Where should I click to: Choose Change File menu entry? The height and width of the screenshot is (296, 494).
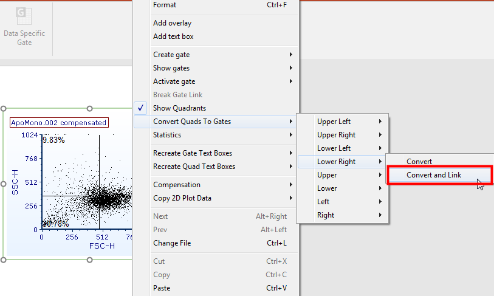tap(172, 243)
